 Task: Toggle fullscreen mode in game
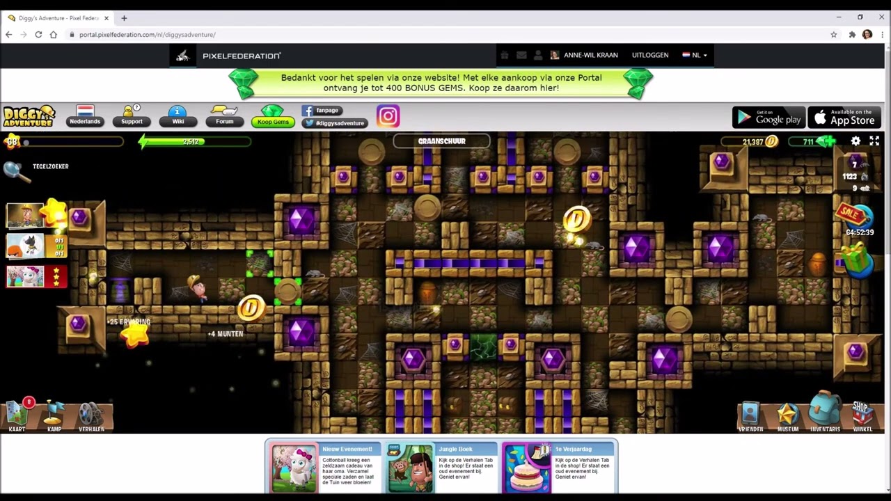click(874, 141)
